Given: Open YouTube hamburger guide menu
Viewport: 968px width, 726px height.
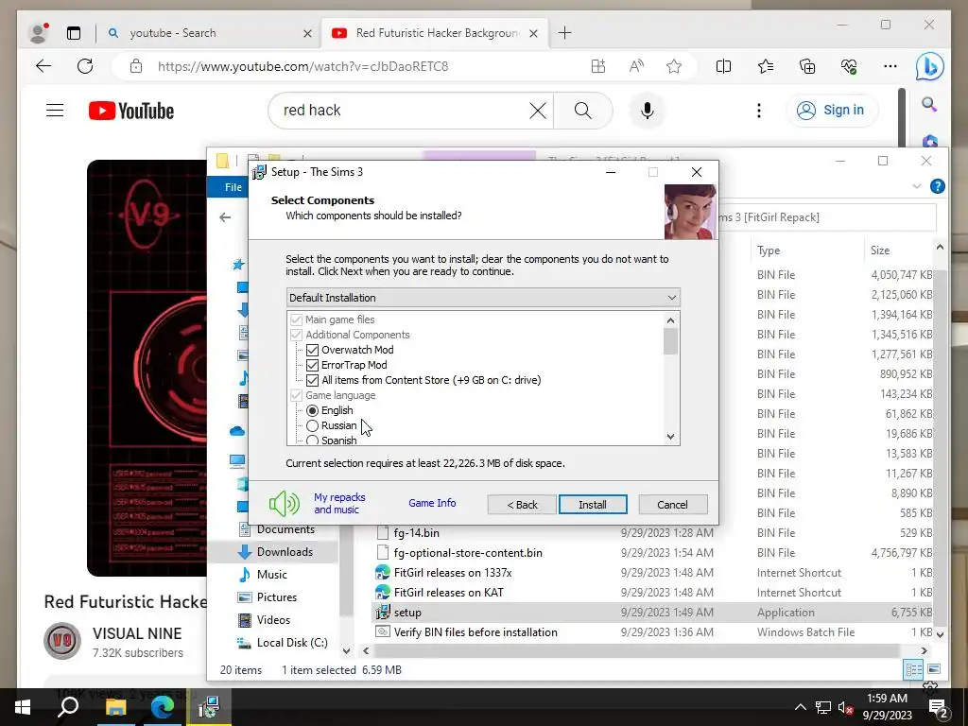Looking at the screenshot, I should tap(55, 111).
